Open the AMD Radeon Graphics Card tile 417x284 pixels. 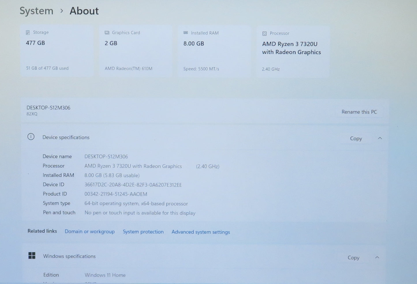[x=136, y=51]
